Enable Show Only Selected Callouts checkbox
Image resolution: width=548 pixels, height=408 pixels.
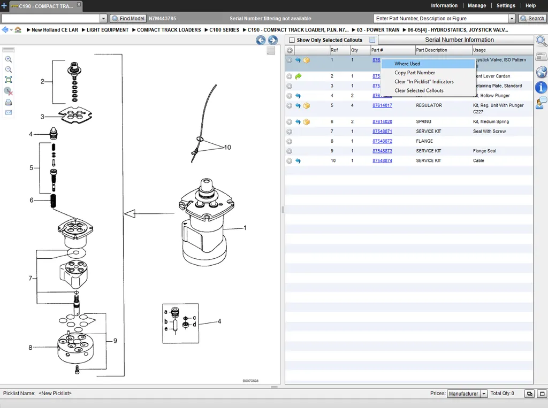(x=292, y=40)
